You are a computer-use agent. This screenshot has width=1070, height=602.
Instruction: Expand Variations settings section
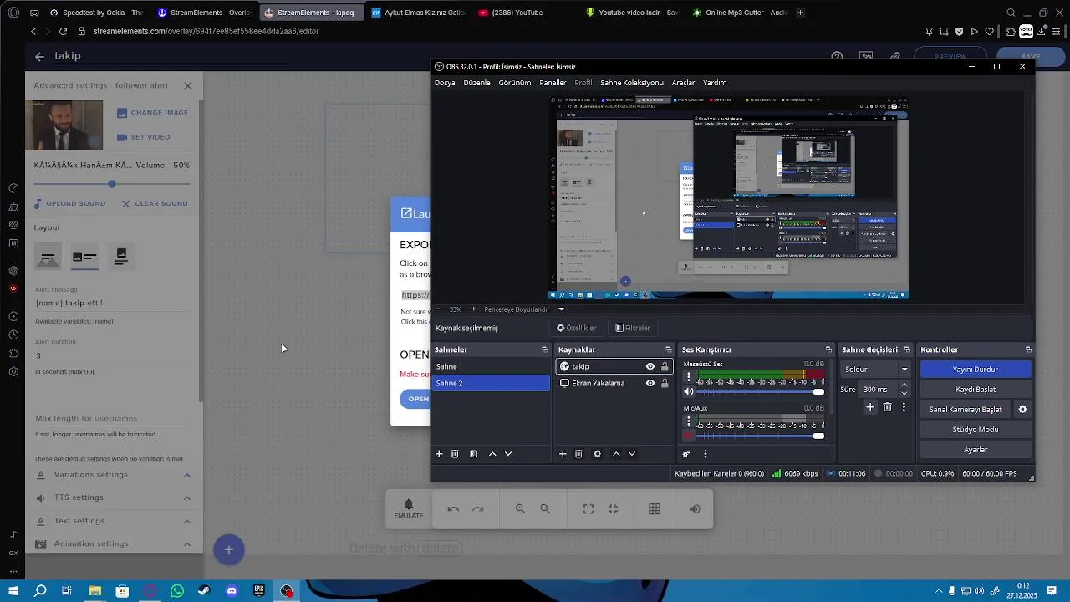pyautogui.click(x=114, y=475)
